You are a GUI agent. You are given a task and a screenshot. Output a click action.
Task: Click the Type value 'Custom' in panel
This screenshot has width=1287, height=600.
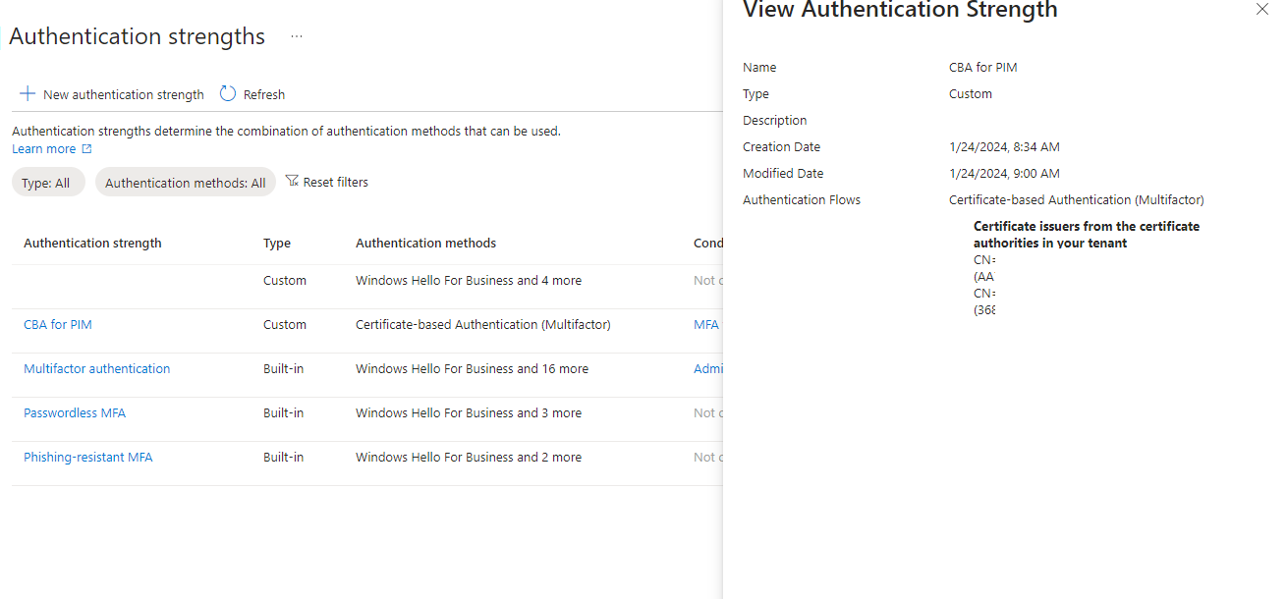[x=971, y=94]
